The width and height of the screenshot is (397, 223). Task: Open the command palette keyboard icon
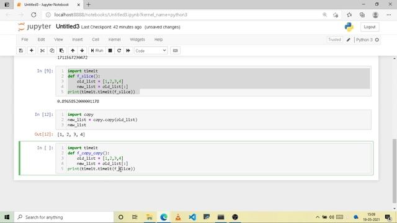(x=175, y=51)
